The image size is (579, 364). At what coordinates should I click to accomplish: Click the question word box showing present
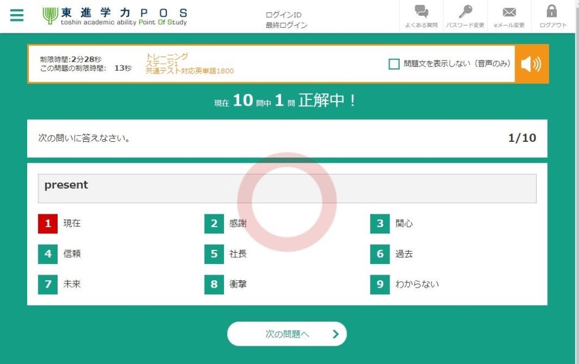click(287, 188)
